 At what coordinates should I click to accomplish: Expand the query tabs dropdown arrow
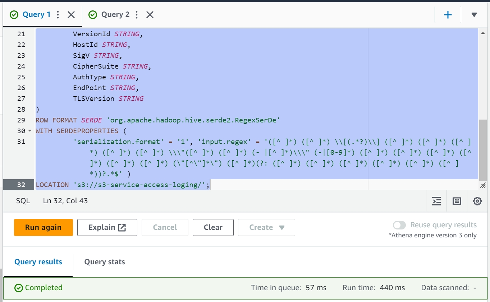[x=474, y=15]
